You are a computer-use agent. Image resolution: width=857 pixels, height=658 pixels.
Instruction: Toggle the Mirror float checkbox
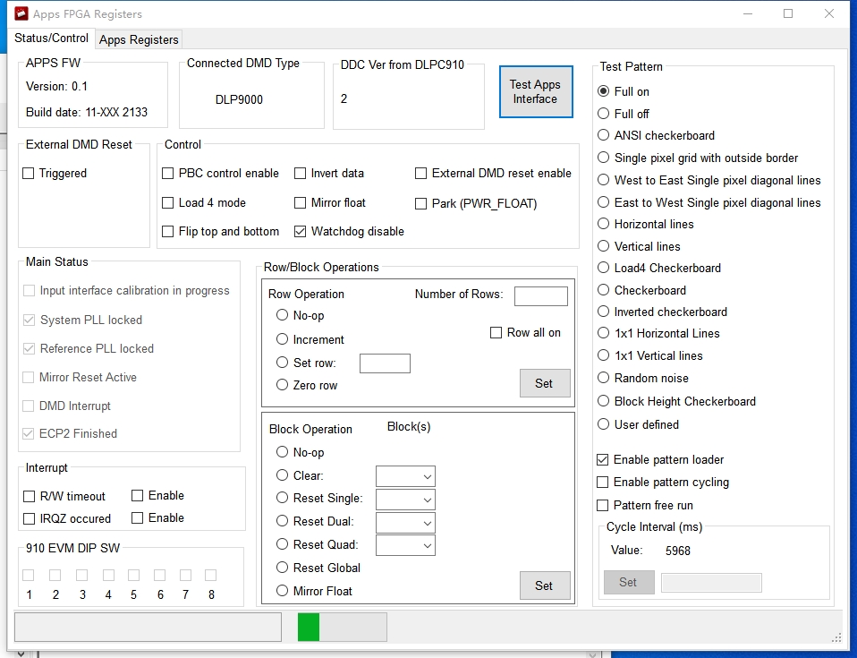coord(300,202)
